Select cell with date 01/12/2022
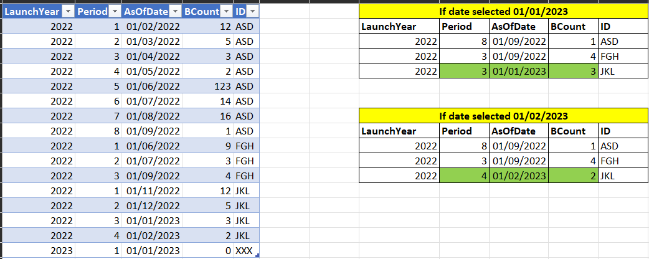 152,205
